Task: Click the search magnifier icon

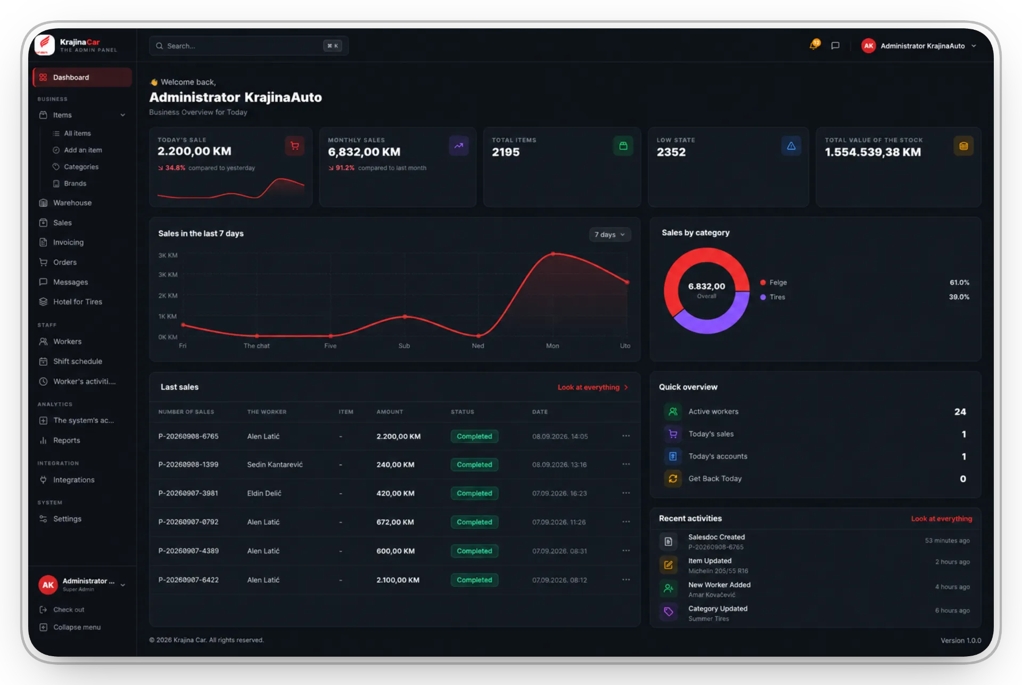Action: pyautogui.click(x=159, y=46)
